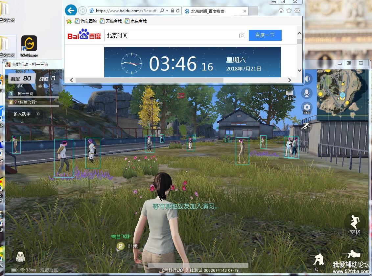Click horizontal scrollbar right arrow in browser

tap(290, 80)
